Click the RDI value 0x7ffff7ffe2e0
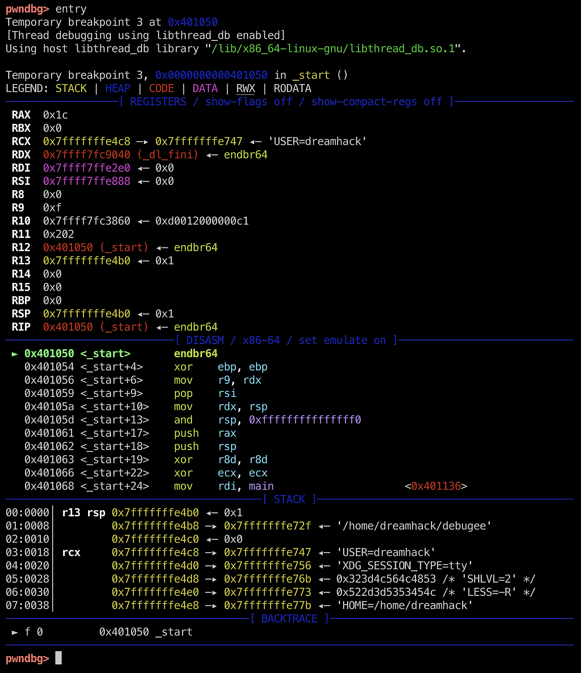Viewport: 581px width, 673px height. tap(87, 168)
